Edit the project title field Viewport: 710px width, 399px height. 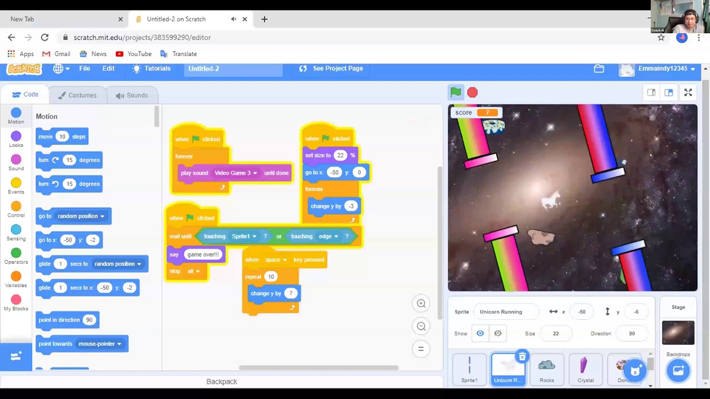[x=233, y=69]
